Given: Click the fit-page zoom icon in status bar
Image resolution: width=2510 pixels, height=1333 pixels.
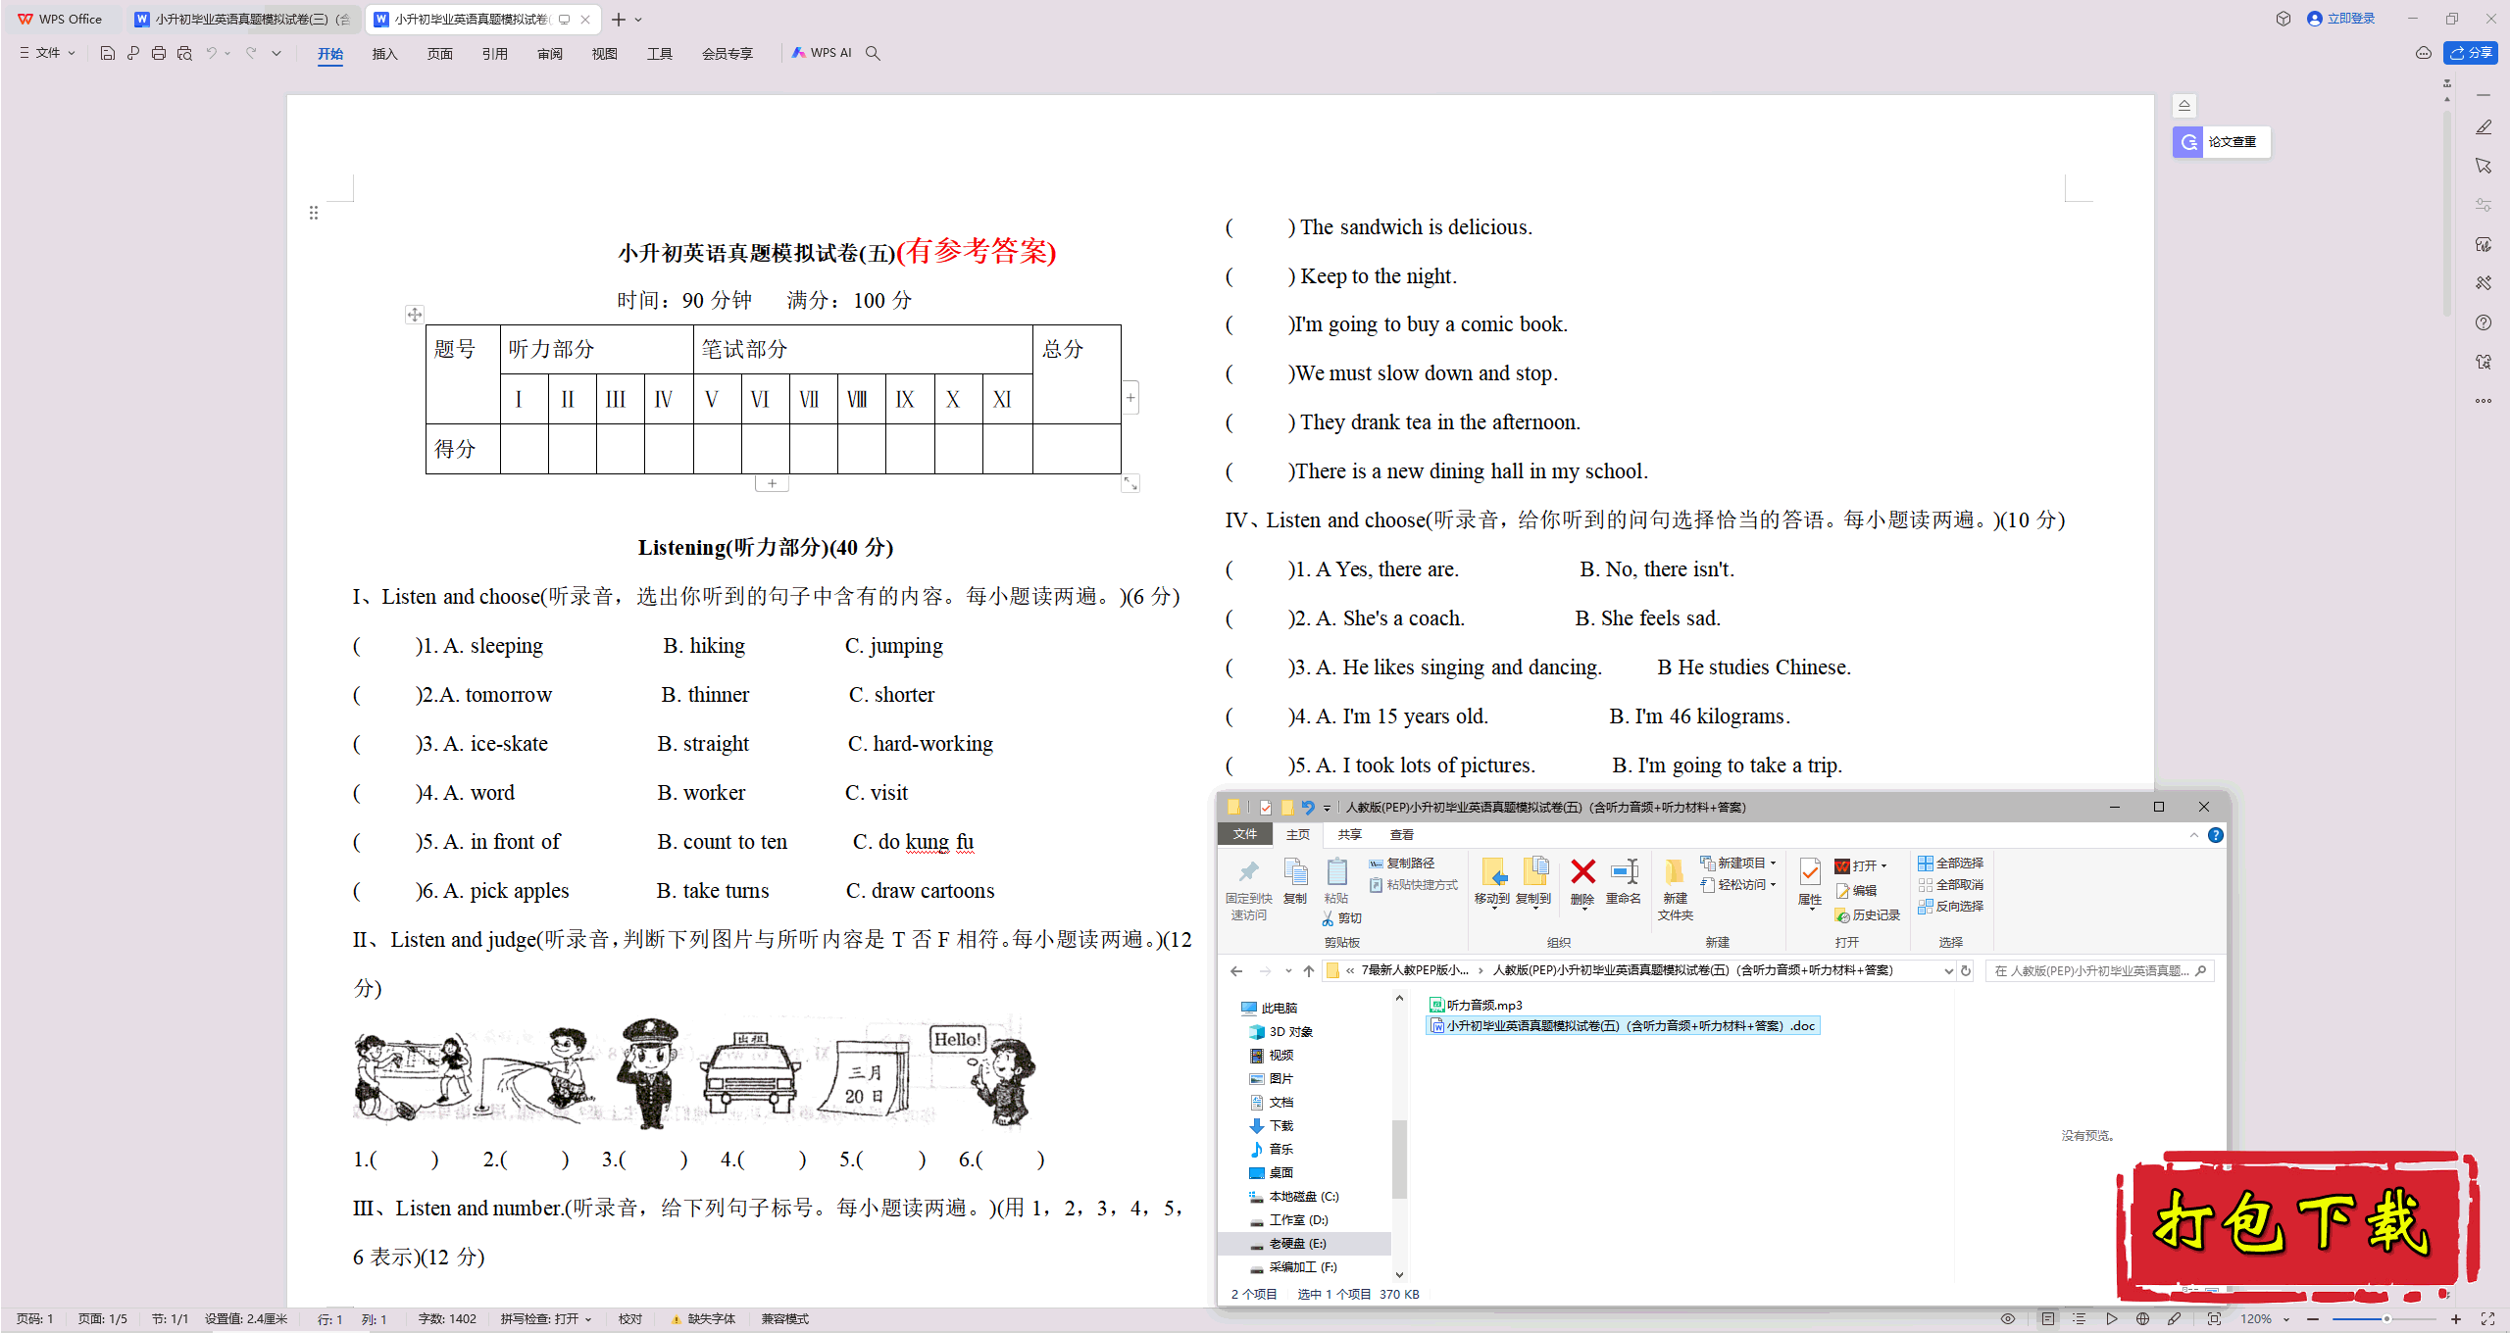Looking at the screenshot, I should [x=2214, y=1319].
